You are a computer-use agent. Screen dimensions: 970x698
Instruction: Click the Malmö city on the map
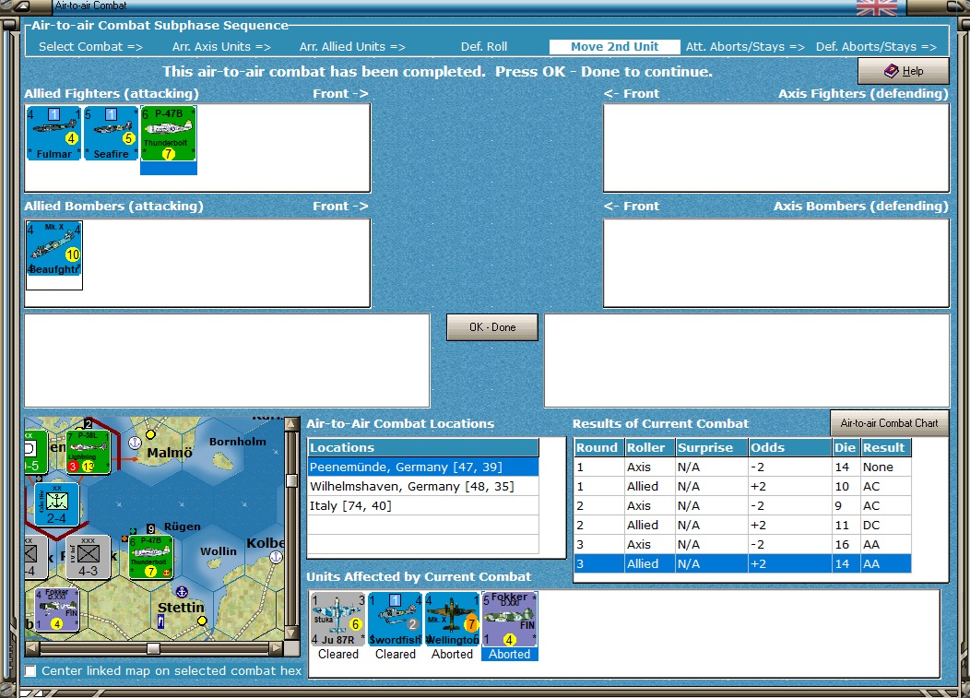tap(150, 434)
